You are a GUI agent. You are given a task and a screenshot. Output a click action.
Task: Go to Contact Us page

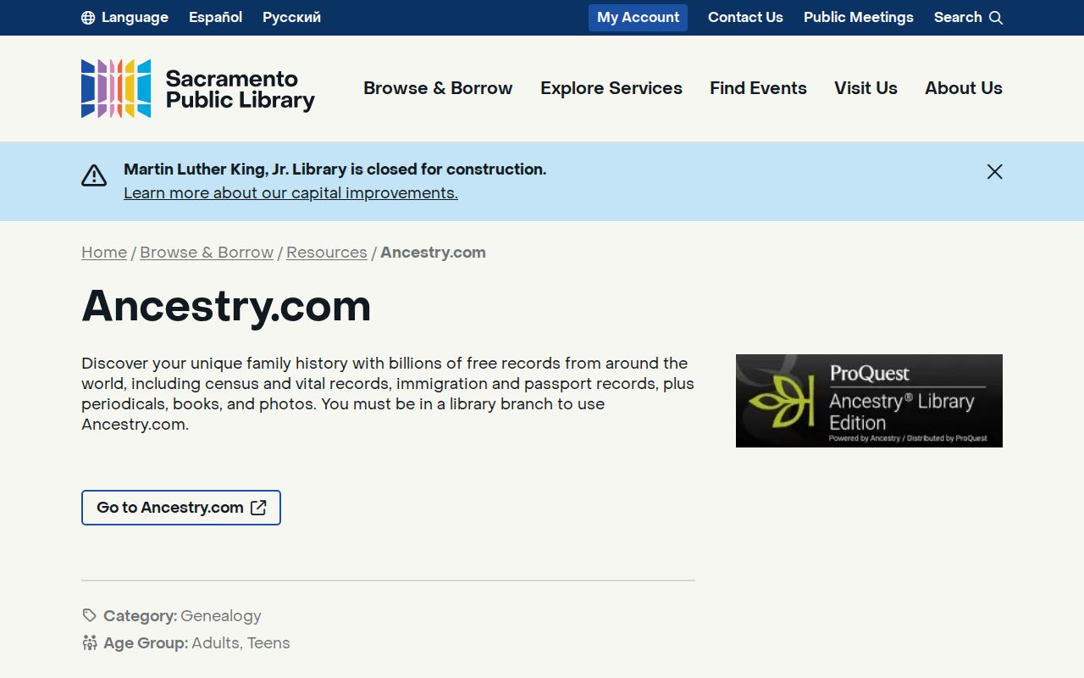pos(745,18)
